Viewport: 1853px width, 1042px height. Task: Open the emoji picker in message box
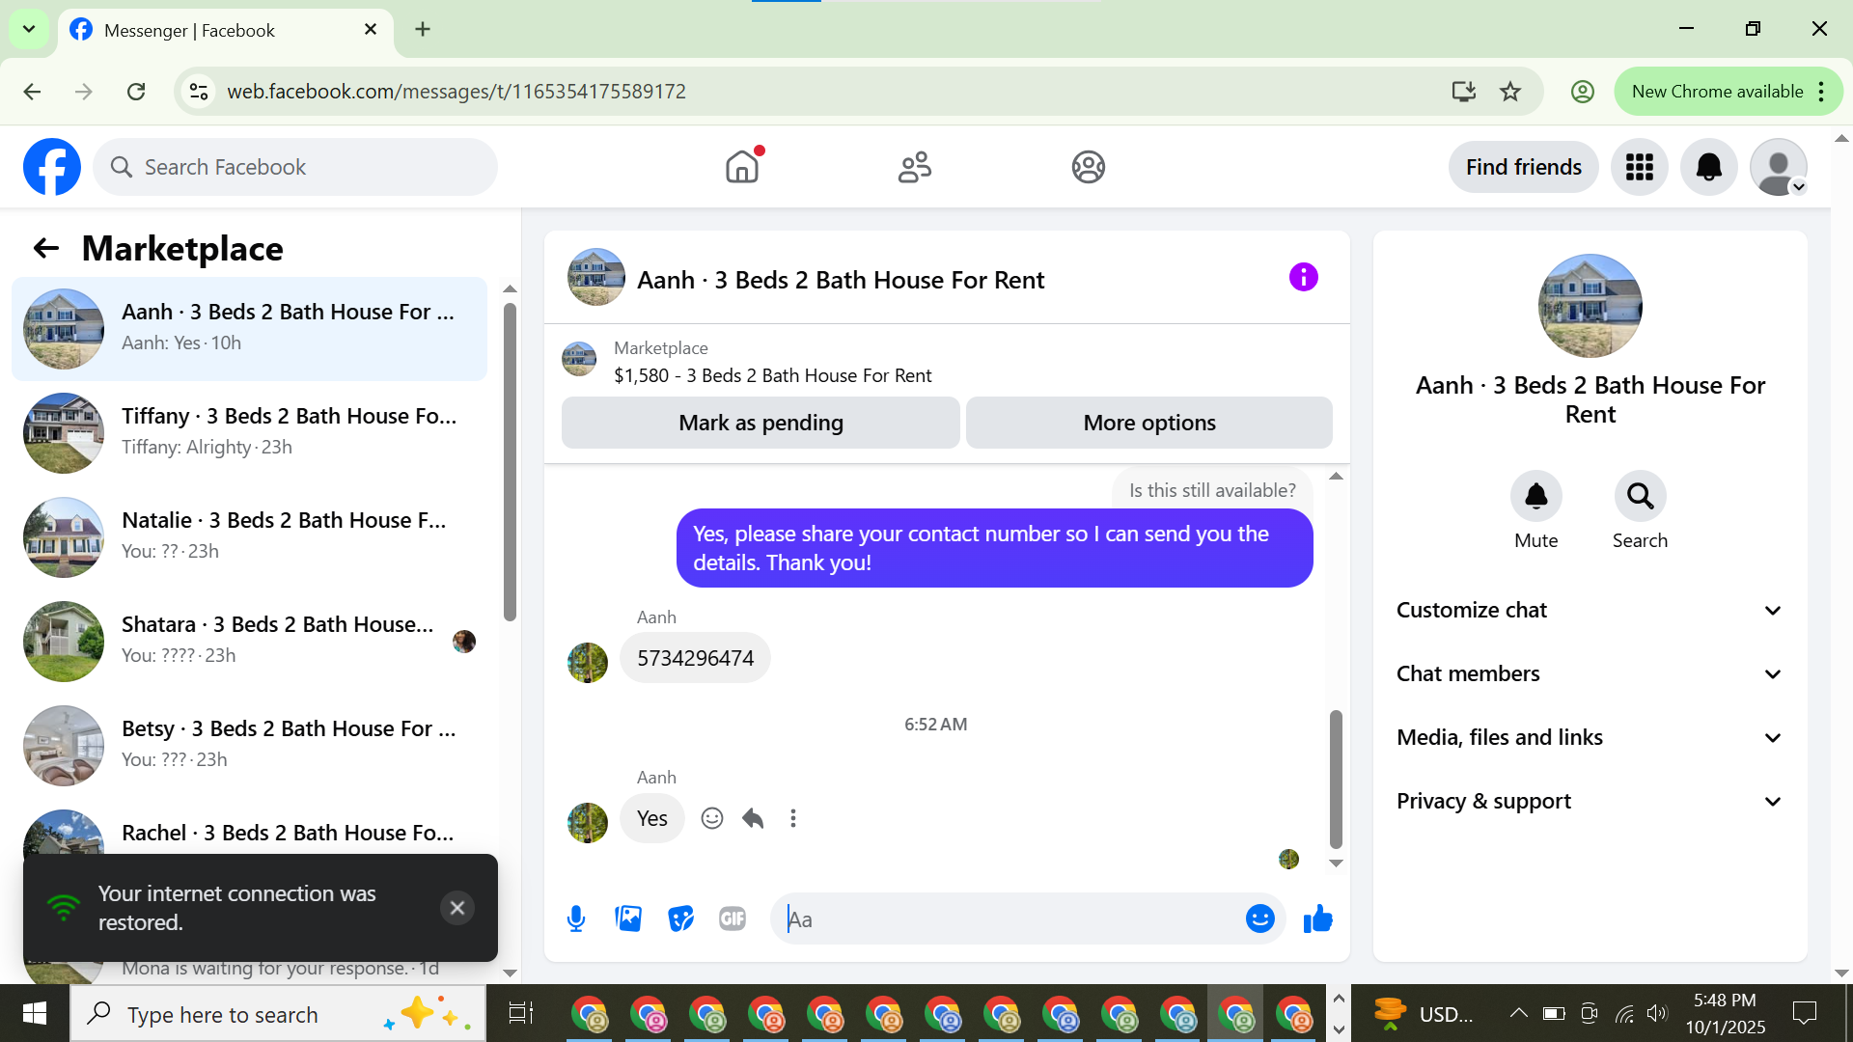pyautogui.click(x=1259, y=919)
